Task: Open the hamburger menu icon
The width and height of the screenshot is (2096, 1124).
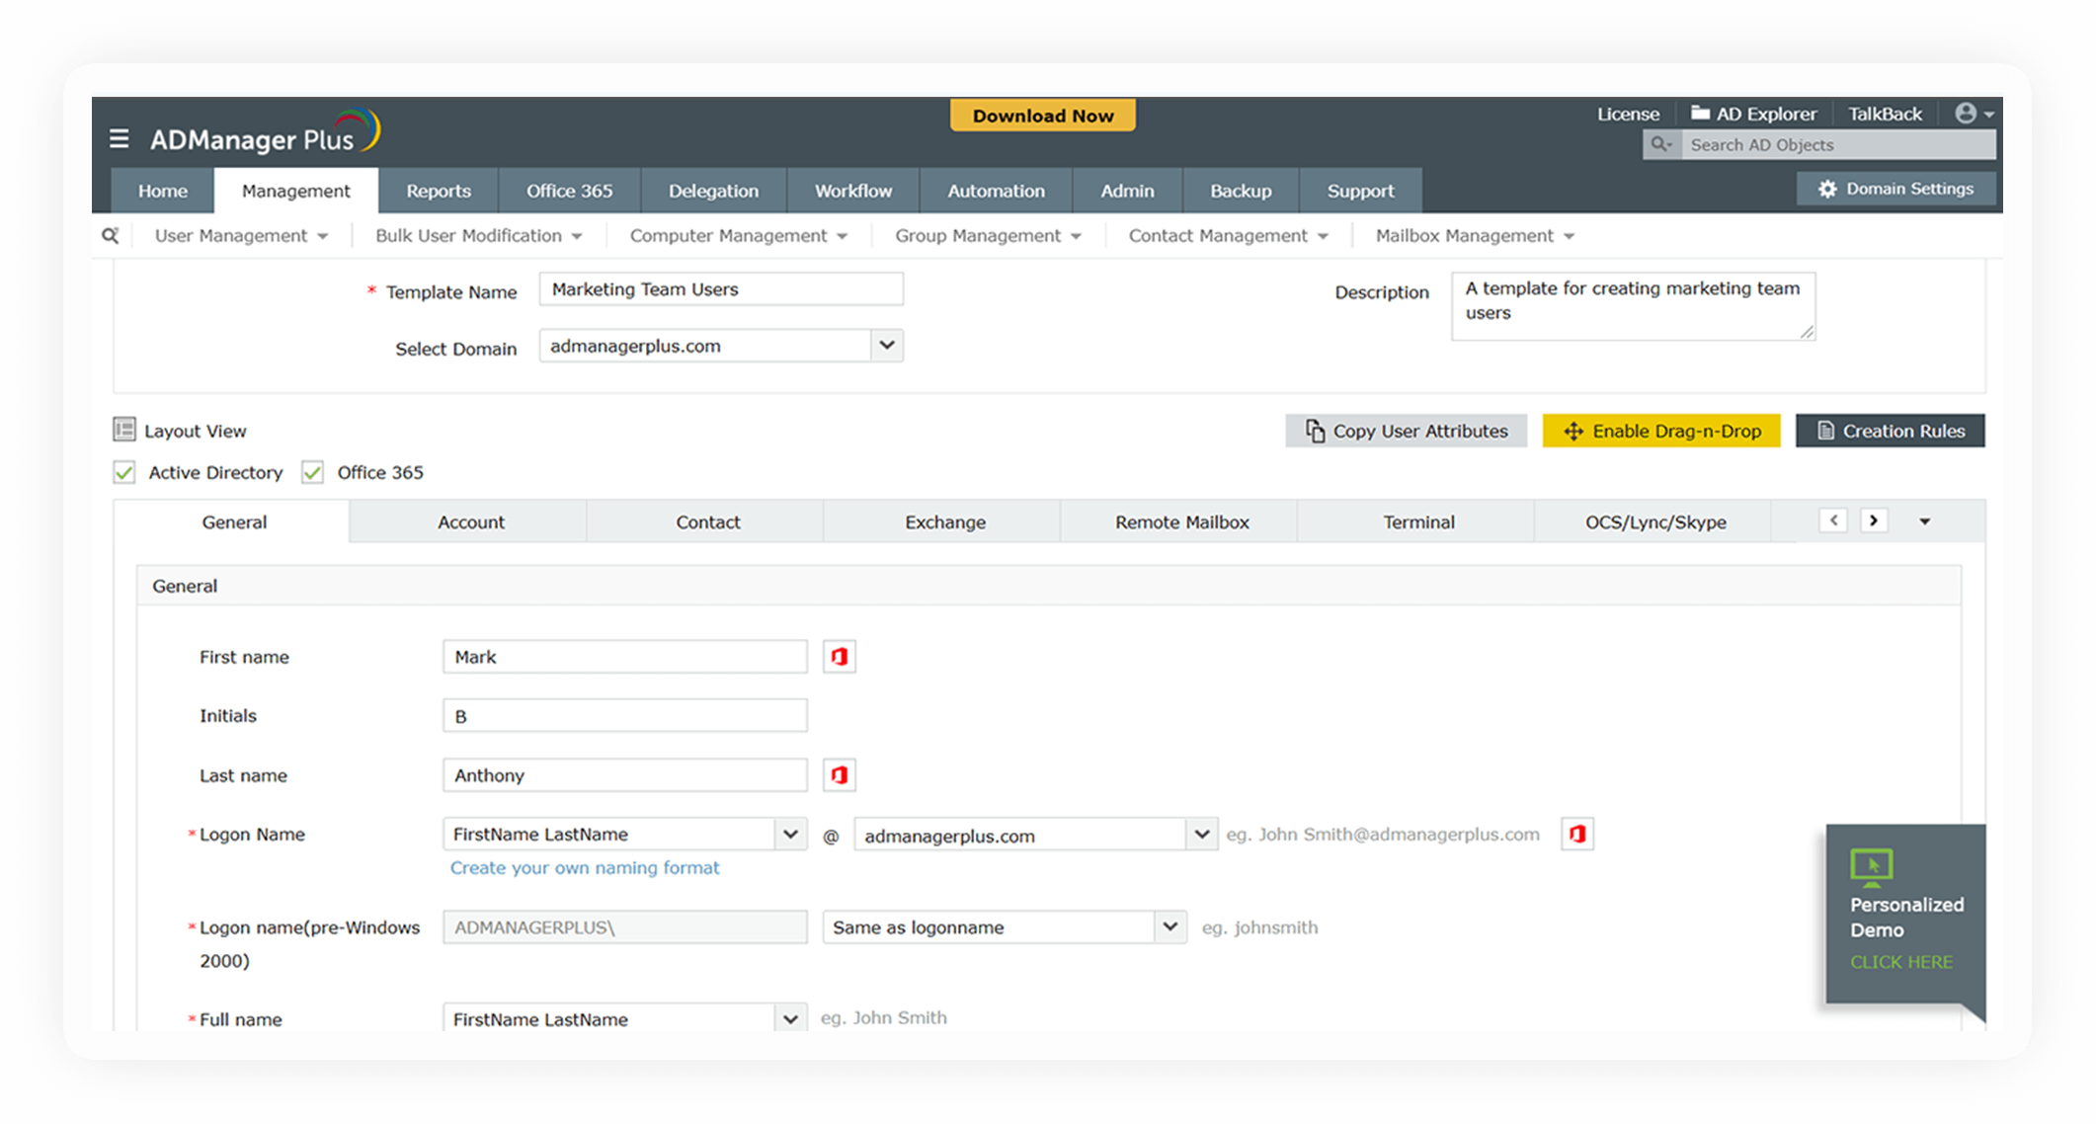Action: click(119, 139)
